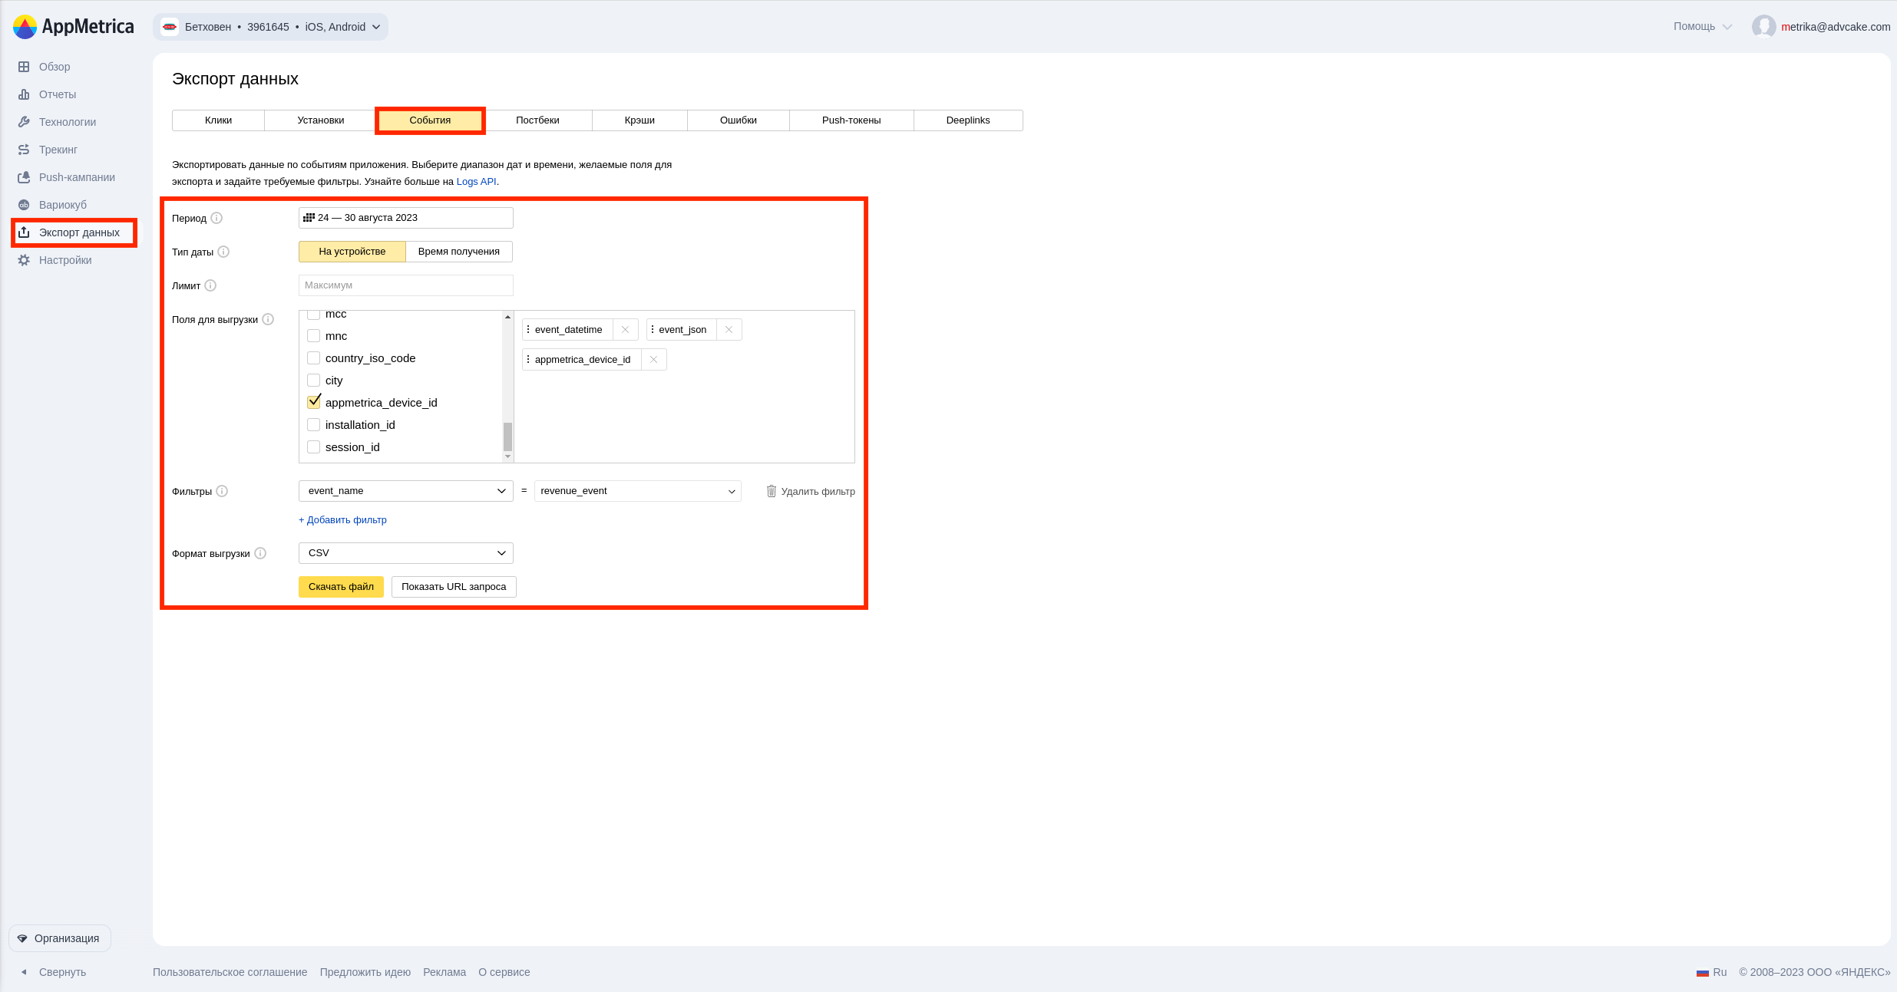
Task: Click the Лимит Максимум input field
Action: 406,285
